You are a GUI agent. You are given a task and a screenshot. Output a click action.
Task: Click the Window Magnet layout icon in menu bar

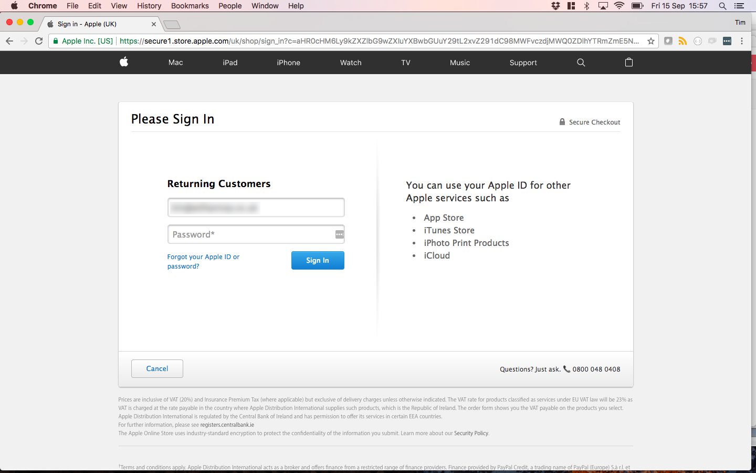pos(571,6)
